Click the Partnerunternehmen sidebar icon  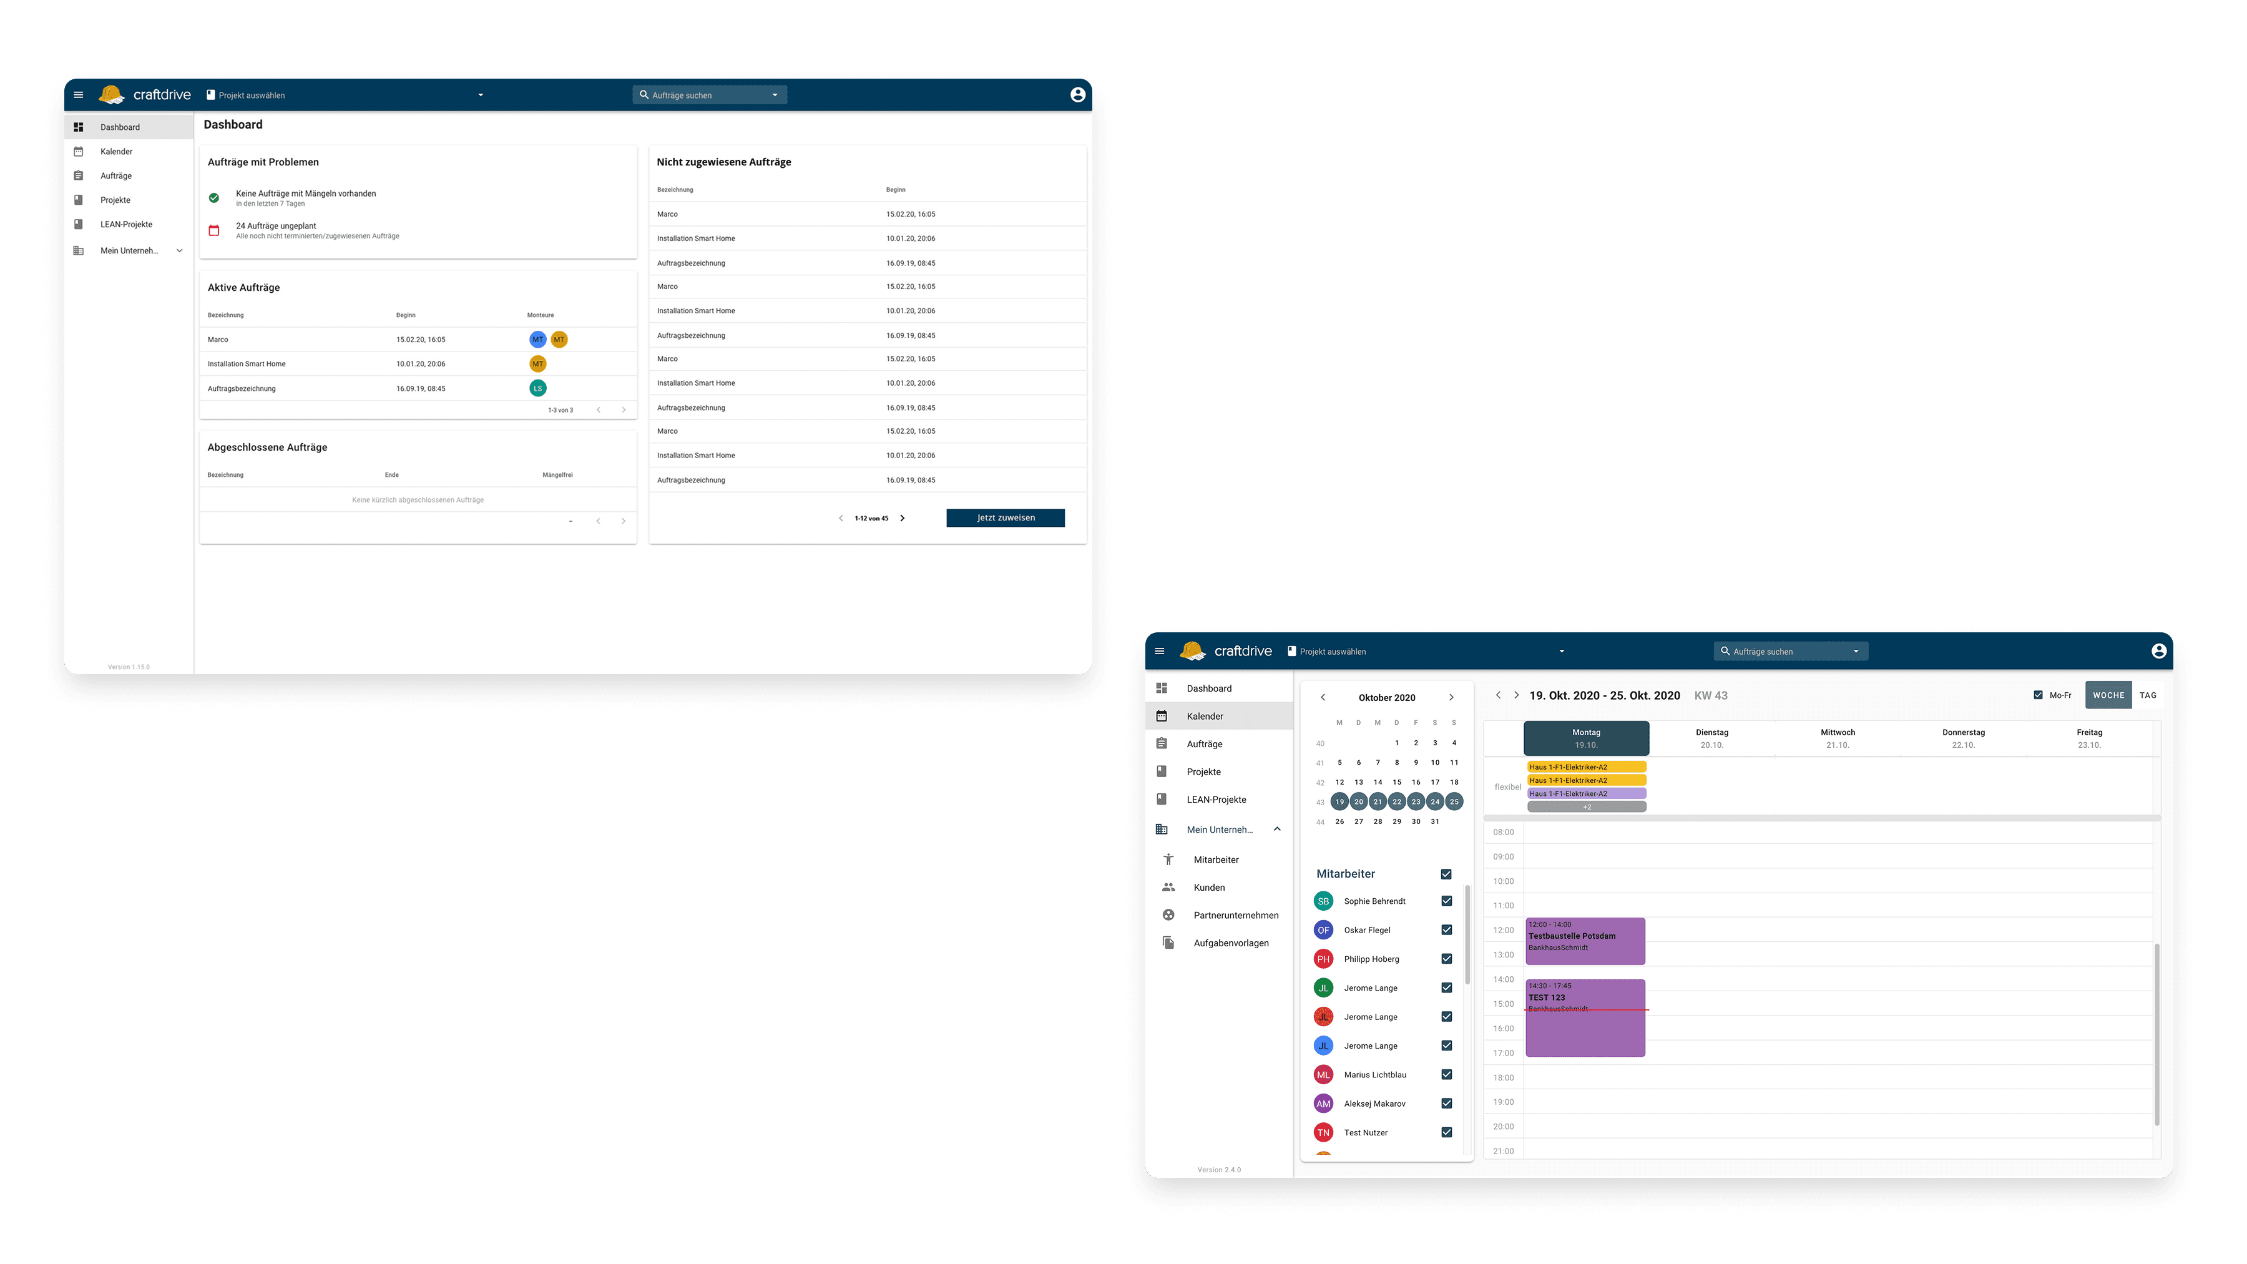coord(1168,915)
